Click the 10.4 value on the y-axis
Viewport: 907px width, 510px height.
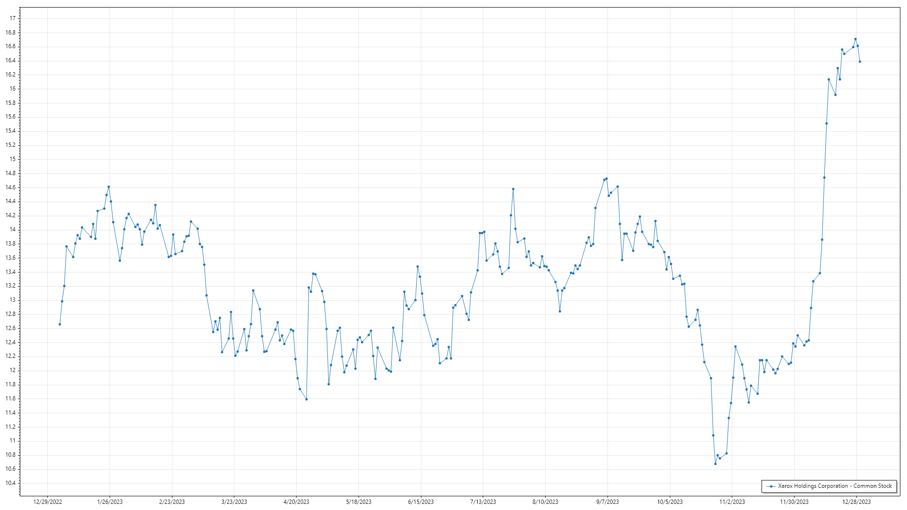(x=10, y=483)
